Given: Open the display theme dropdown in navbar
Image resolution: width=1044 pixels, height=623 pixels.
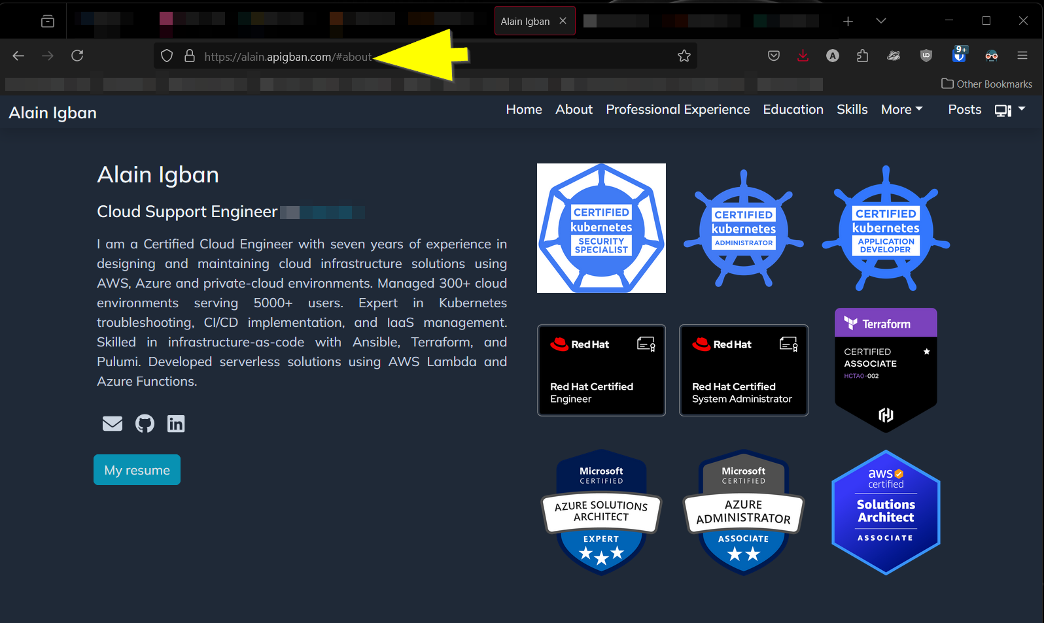Looking at the screenshot, I should [1009, 110].
